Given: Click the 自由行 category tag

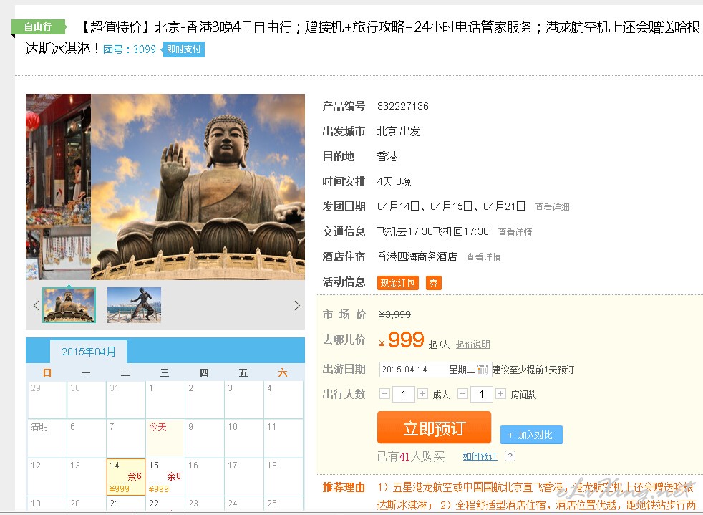Looking at the screenshot, I should tap(39, 27).
